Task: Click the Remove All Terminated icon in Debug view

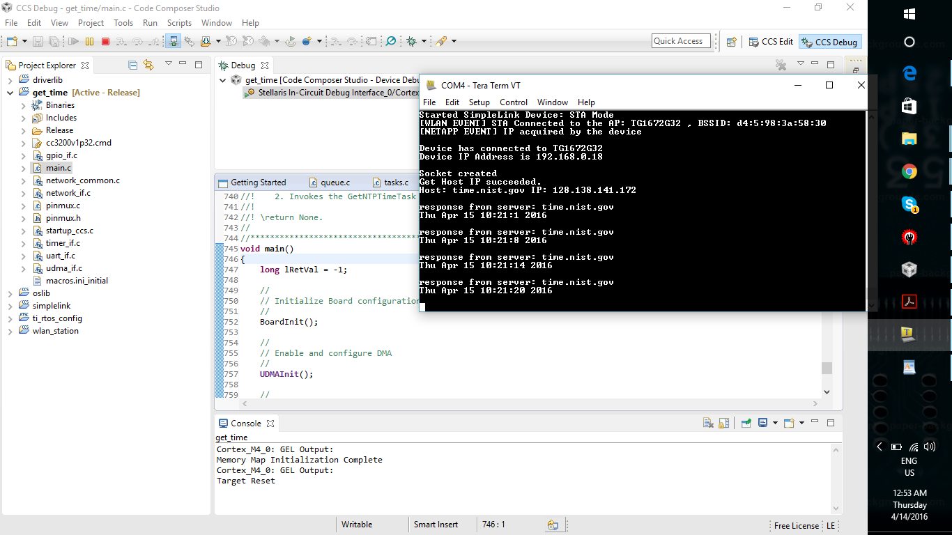Action: click(x=781, y=65)
